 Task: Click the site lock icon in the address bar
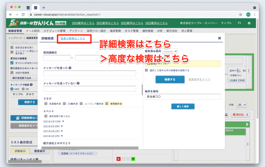pyautogui.click(x=31, y=15)
